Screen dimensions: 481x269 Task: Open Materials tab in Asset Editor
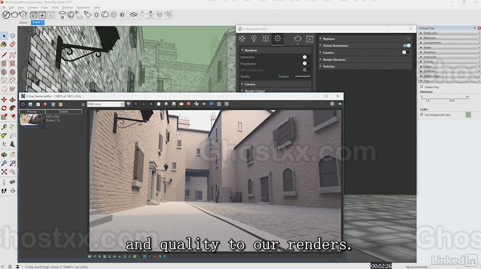pyautogui.click(x=242, y=39)
